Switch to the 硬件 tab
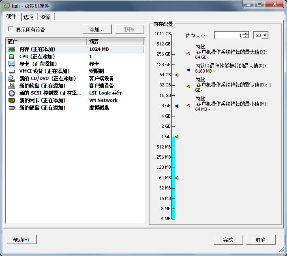This screenshot has width=287, height=256. (11, 17)
